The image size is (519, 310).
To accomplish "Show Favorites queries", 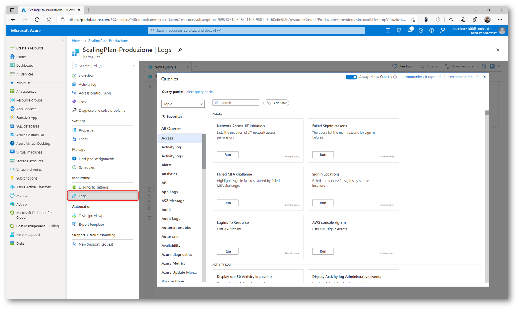I will [172, 116].
